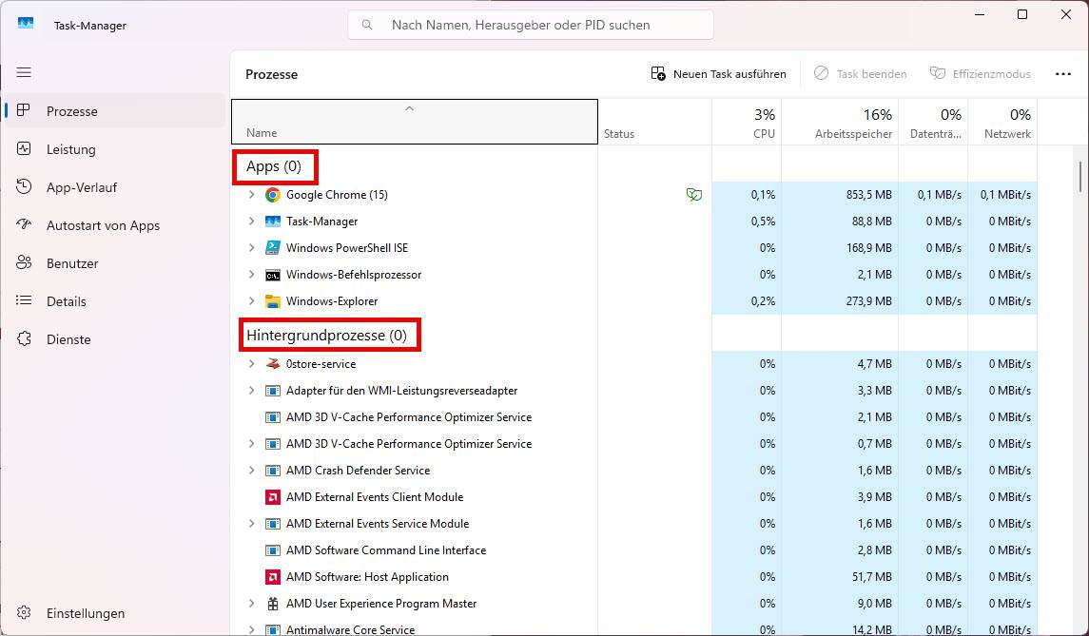Image resolution: width=1089 pixels, height=636 pixels.
Task: Click the green efficiency leaf status icon
Action: tap(694, 195)
